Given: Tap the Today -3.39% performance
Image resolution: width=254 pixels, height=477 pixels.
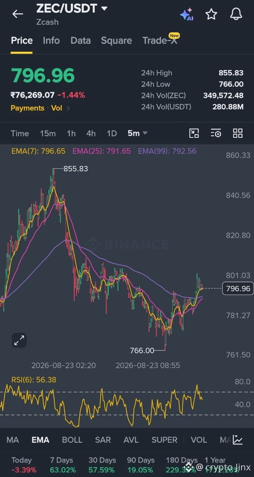Looking at the screenshot, I should tap(24, 465).
